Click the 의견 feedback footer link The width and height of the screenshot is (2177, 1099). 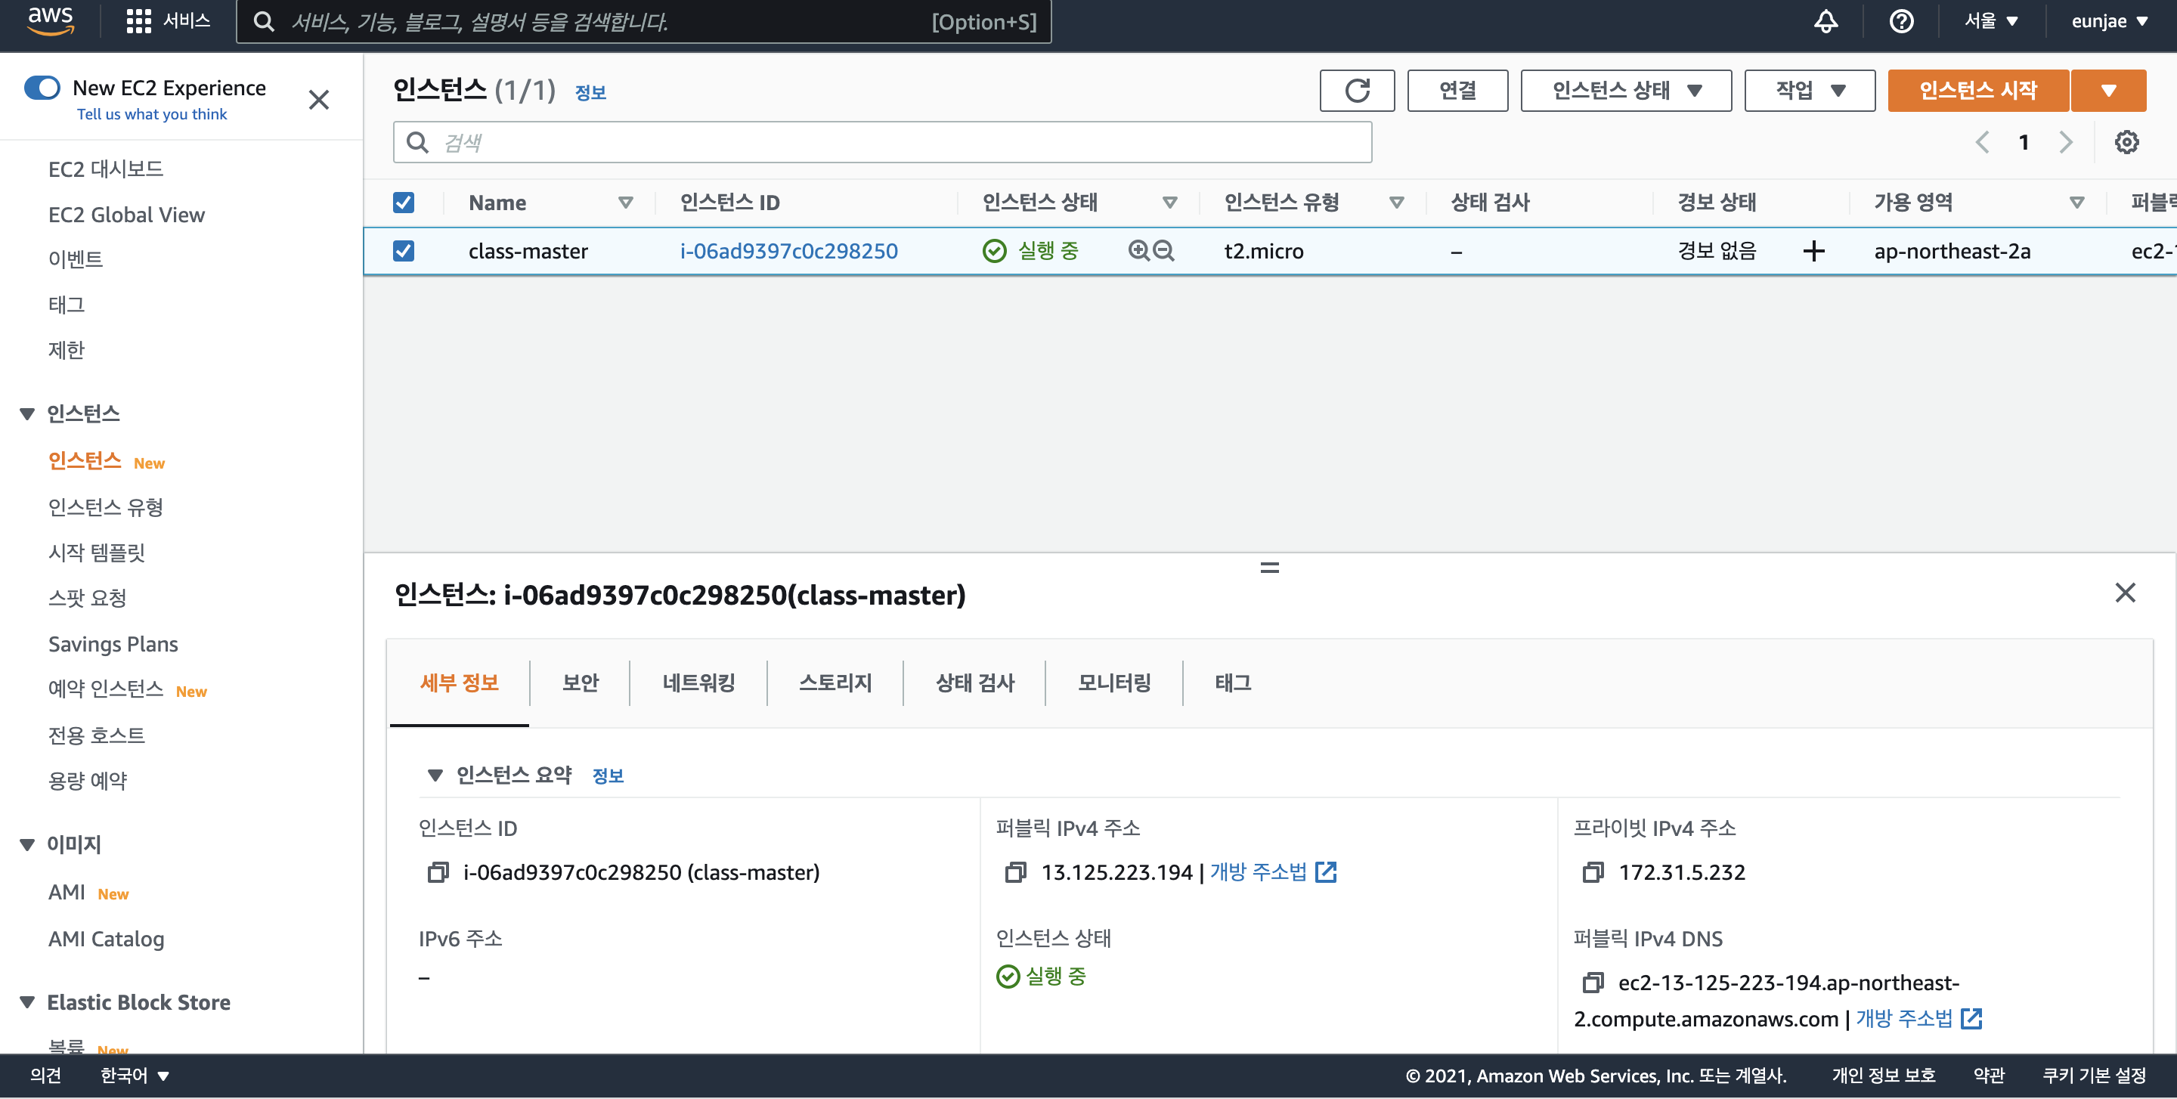pyautogui.click(x=45, y=1075)
